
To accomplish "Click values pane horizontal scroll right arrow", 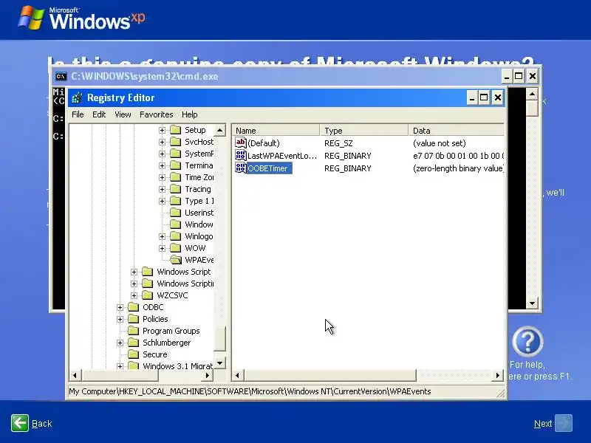I will [x=498, y=375].
